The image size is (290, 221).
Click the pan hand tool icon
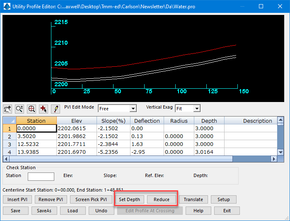coord(7,109)
